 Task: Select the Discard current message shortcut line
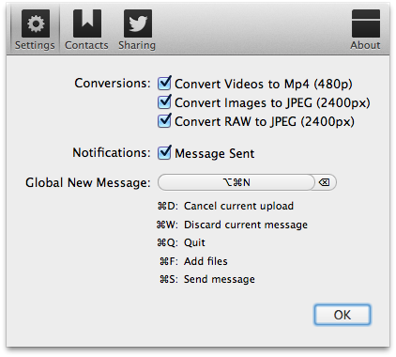pos(232,225)
